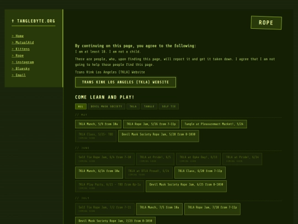The height and width of the screenshot is (224, 298).
Task: Click Self Tie Rope Jam 6/4 card
Action: [105, 159]
